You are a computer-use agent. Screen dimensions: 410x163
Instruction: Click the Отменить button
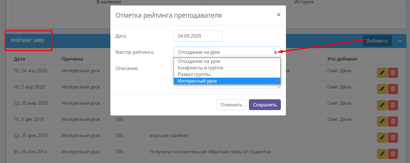(x=231, y=105)
